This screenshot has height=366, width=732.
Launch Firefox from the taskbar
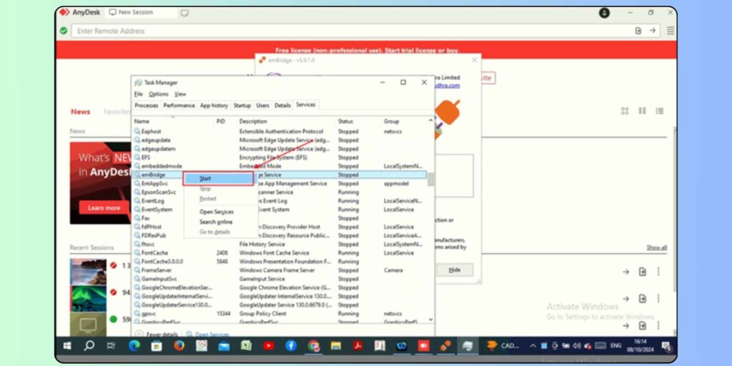tap(179, 346)
